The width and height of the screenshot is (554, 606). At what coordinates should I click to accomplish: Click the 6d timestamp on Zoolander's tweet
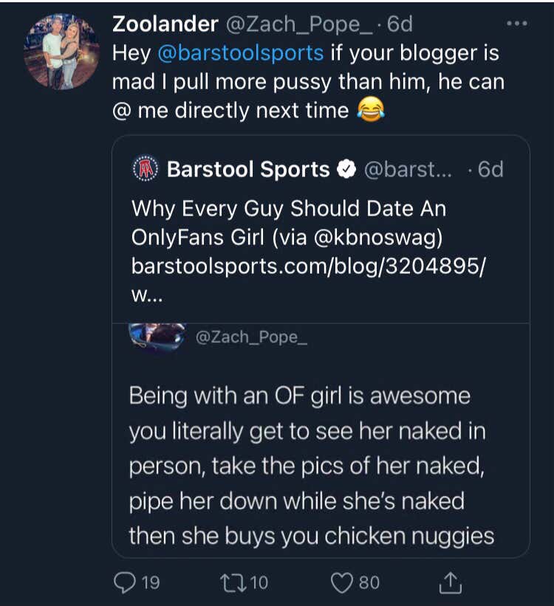pyautogui.click(x=400, y=24)
